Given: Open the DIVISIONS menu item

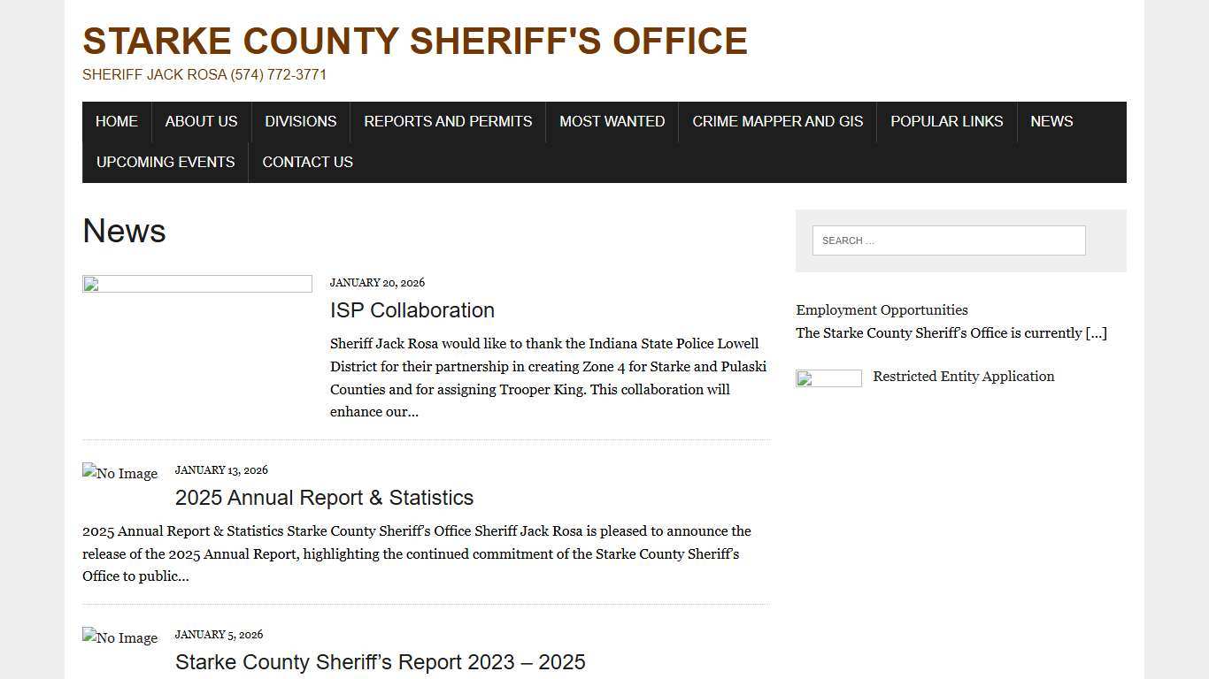Looking at the screenshot, I should click(300, 121).
